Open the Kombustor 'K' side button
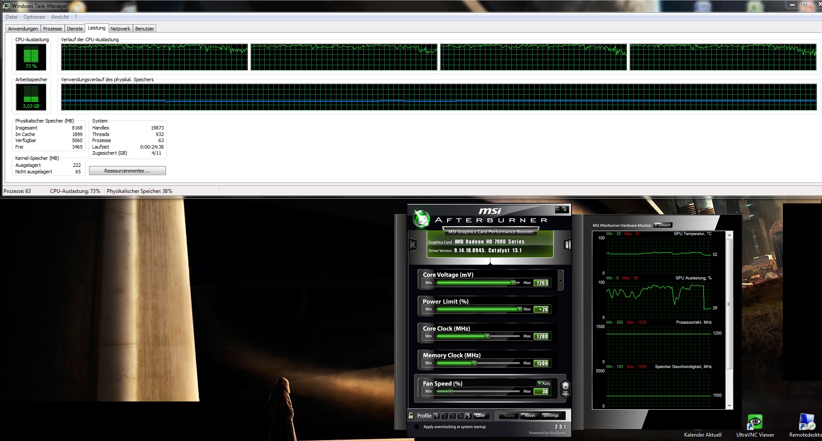This screenshot has height=441, width=822. click(413, 245)
